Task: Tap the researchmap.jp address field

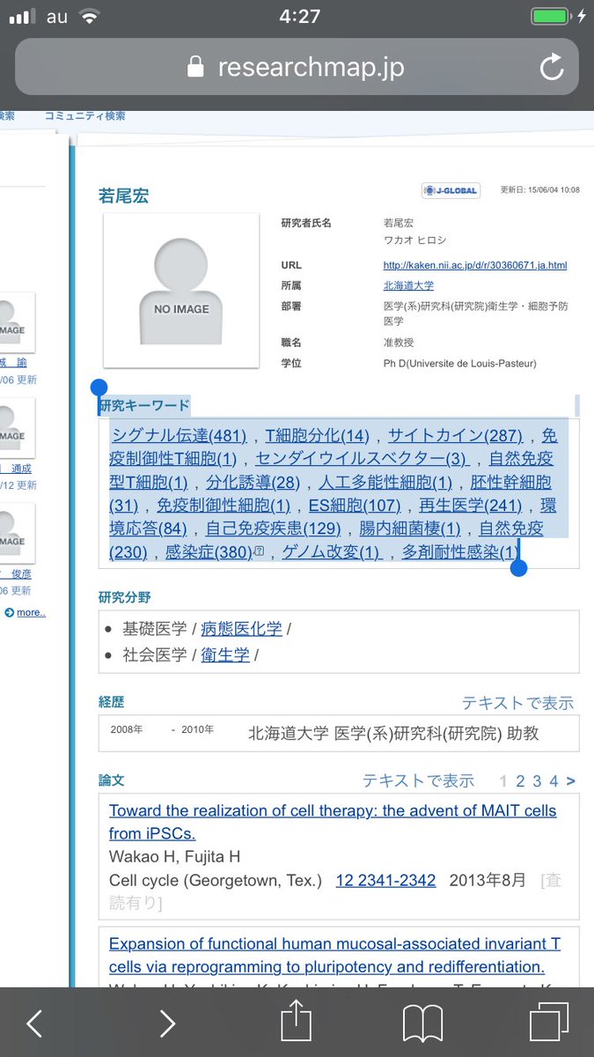Action: [297, 67]
